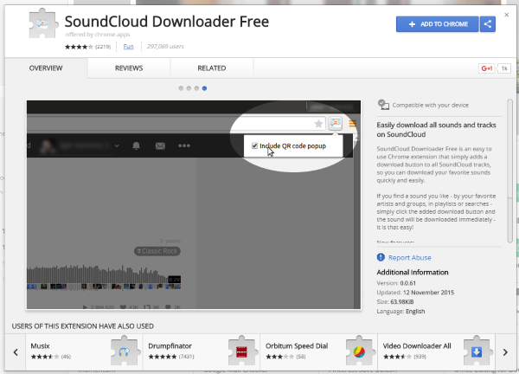Click the Musix headphones puzzle icon
The width and height of the screenshot is (519, 374).
(124, 351)
